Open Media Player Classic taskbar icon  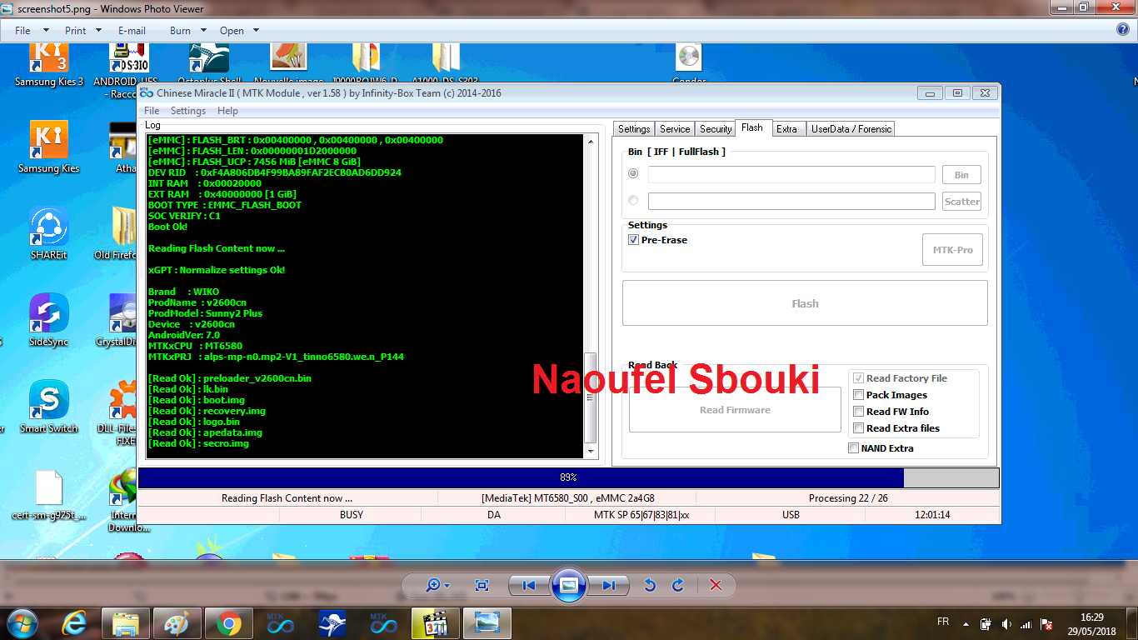(436, 623)
